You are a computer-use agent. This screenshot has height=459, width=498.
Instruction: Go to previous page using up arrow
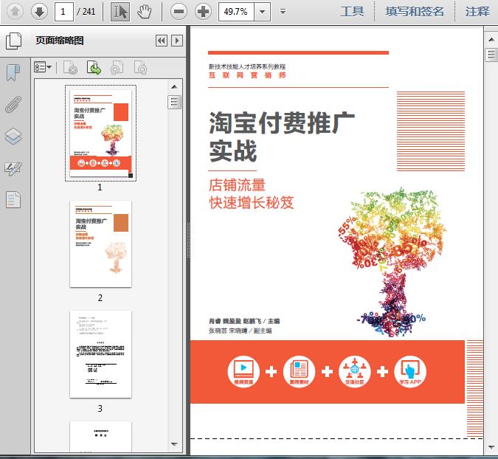coord(15,12)
